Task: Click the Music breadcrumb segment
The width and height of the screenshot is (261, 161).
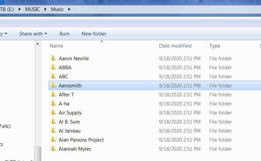Action: (57, 9)
